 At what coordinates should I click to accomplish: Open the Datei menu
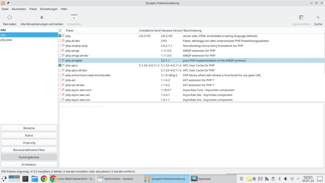[5, 9]
